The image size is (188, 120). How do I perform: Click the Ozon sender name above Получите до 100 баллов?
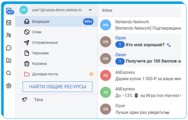click(x=120, y=55)
